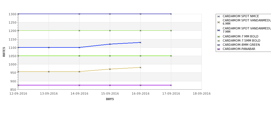Click the RATES axis title
Image resolution: width=271 pixels, height=119 pixels.
pyautogui.click(x=4, y=52)
